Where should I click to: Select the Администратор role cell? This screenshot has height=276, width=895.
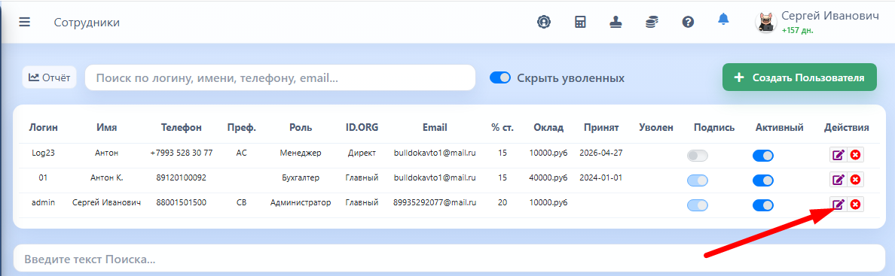click(x=301, y=202)
